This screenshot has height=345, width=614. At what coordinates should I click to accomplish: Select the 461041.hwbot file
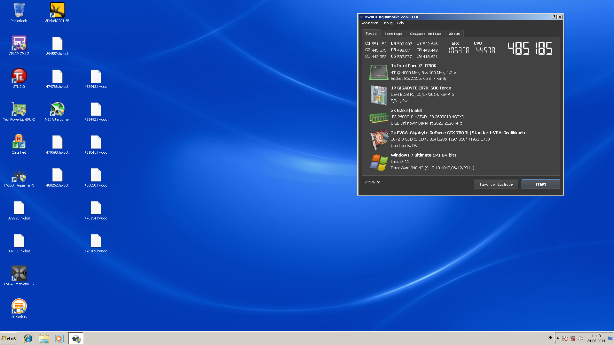coord(96,144)
